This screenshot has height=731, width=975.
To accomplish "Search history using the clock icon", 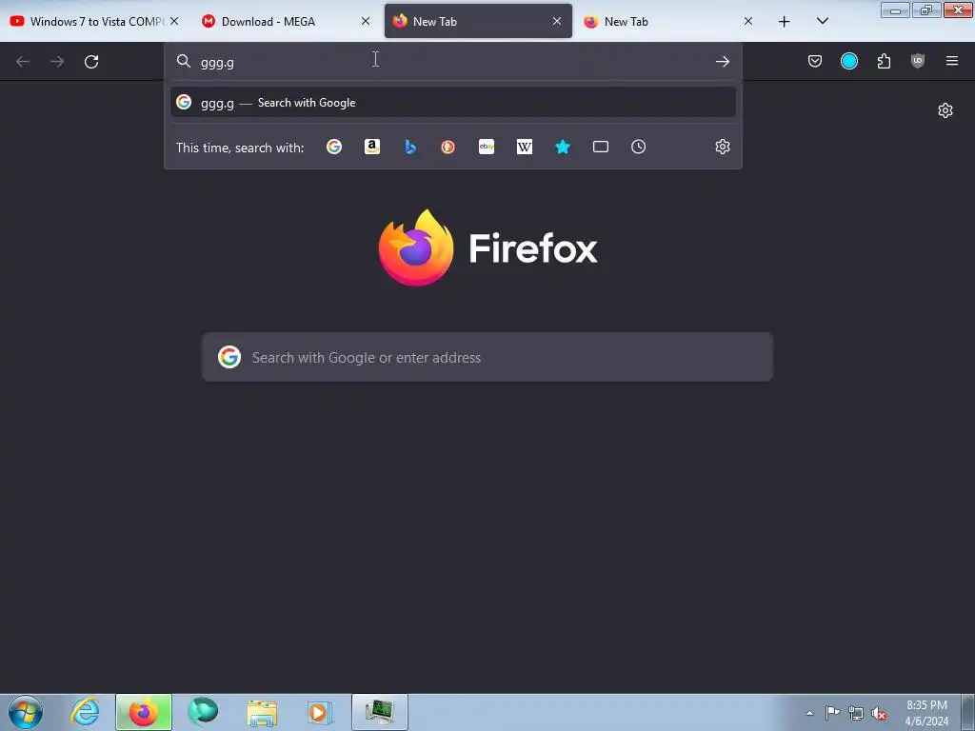I will 639,147.
